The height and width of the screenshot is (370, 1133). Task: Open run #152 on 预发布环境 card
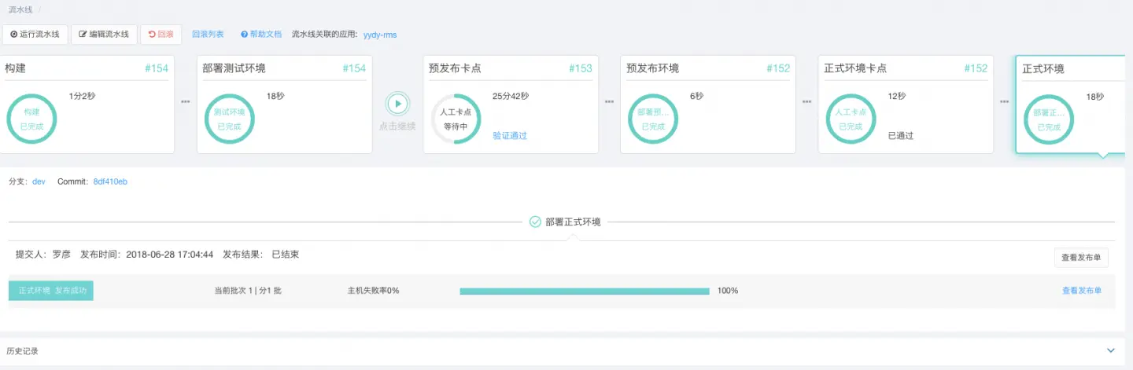coord(778,68)
